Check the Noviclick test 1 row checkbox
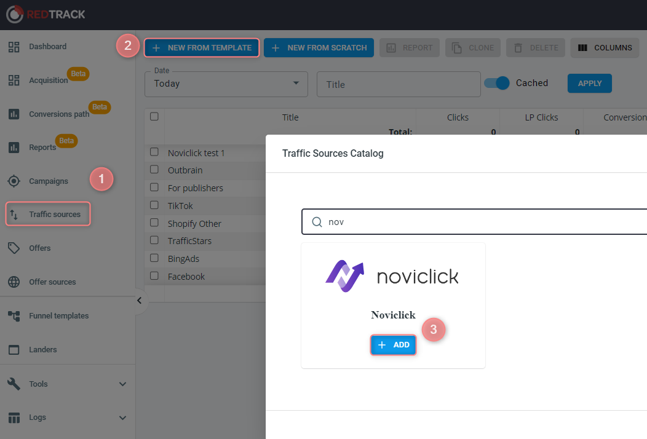 [x=154, y=152]
